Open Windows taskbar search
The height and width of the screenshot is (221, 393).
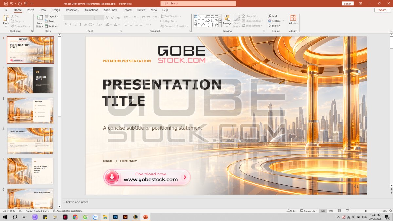14,217
